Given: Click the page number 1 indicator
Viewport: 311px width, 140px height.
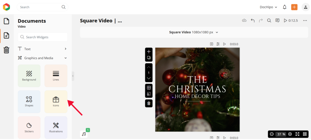Looking at the screenshot, I should click(149, 73).
